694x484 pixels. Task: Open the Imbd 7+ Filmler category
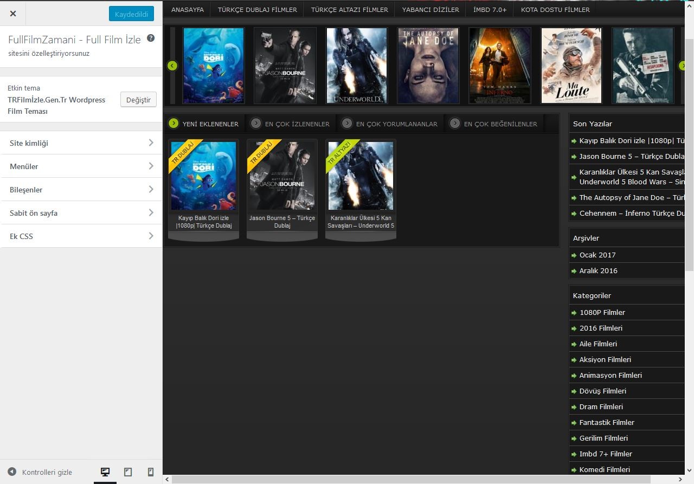pos(606,454)
